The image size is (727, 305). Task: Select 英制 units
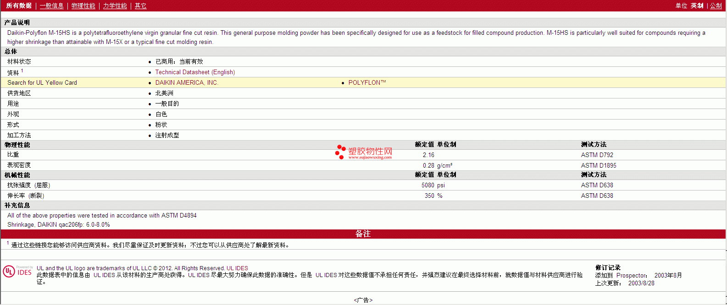(x=697, y=5)
